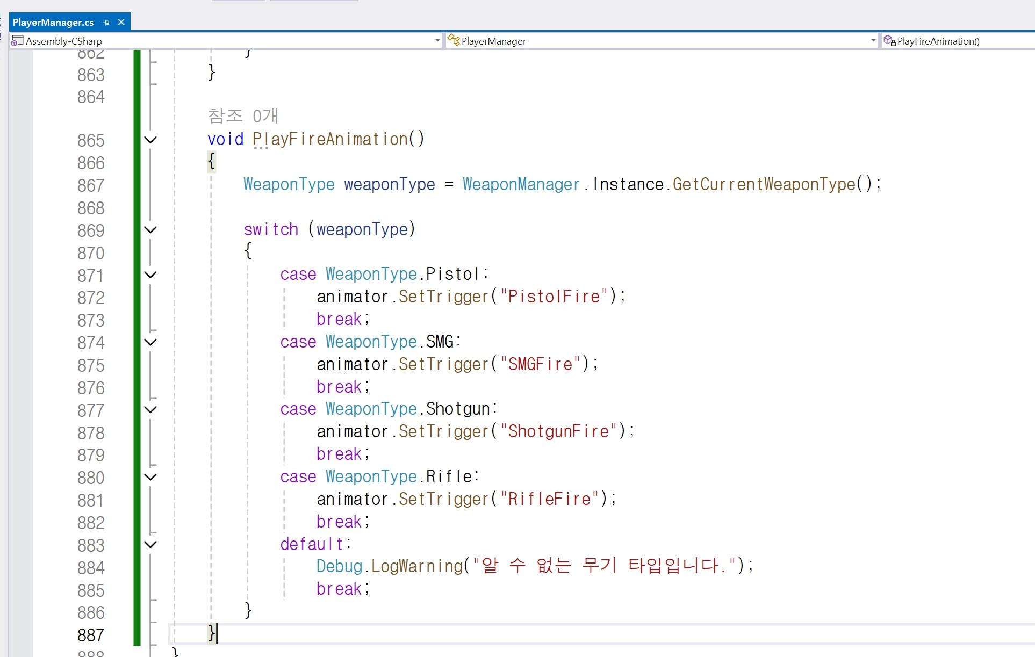The height and width of the screenshot is (657, 1035).
Task: Collapse the Rifle case block
Action: click(150, 477)
